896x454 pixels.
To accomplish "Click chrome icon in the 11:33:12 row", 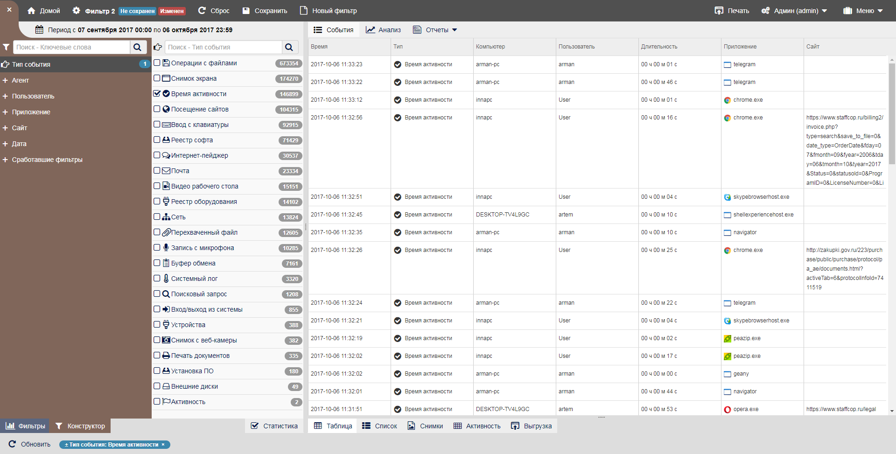I will coord(727,100).
